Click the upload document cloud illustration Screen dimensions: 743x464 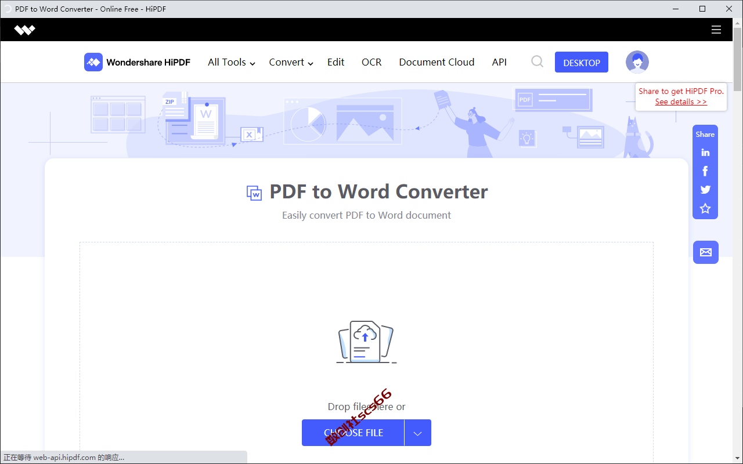366,342
